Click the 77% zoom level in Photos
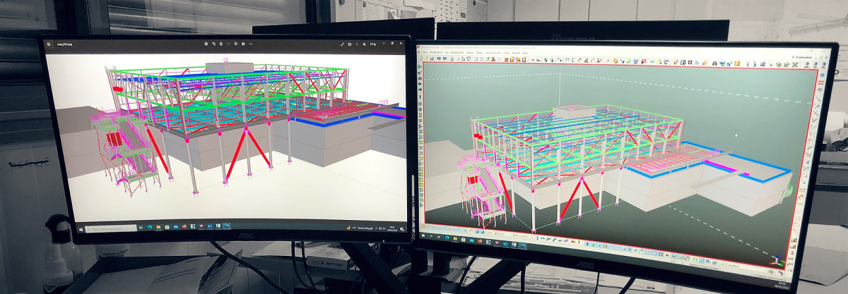Image resolution: width=848 pixels, height=294 pixels. click(x=372, y=44)
